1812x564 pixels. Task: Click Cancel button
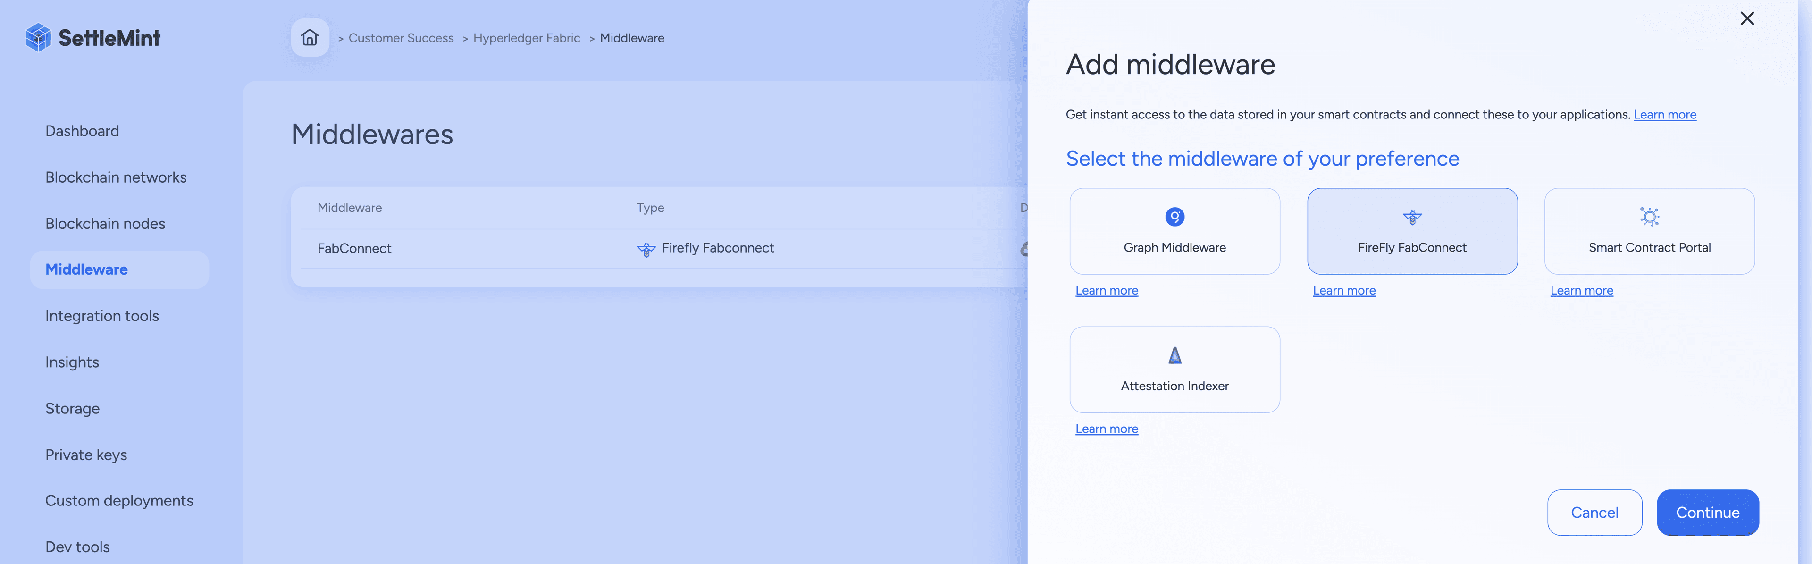pos(1594,513)
